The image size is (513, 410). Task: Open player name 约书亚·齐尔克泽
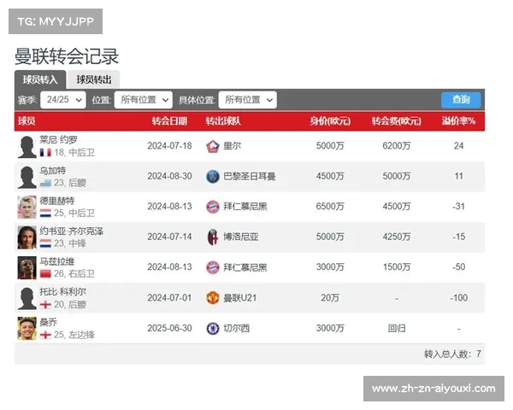(71, 231)
